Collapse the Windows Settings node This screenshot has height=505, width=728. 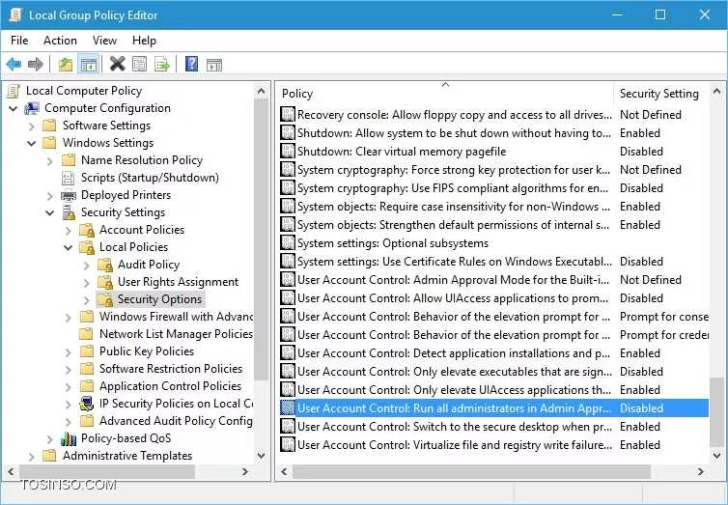coord(31,144)
